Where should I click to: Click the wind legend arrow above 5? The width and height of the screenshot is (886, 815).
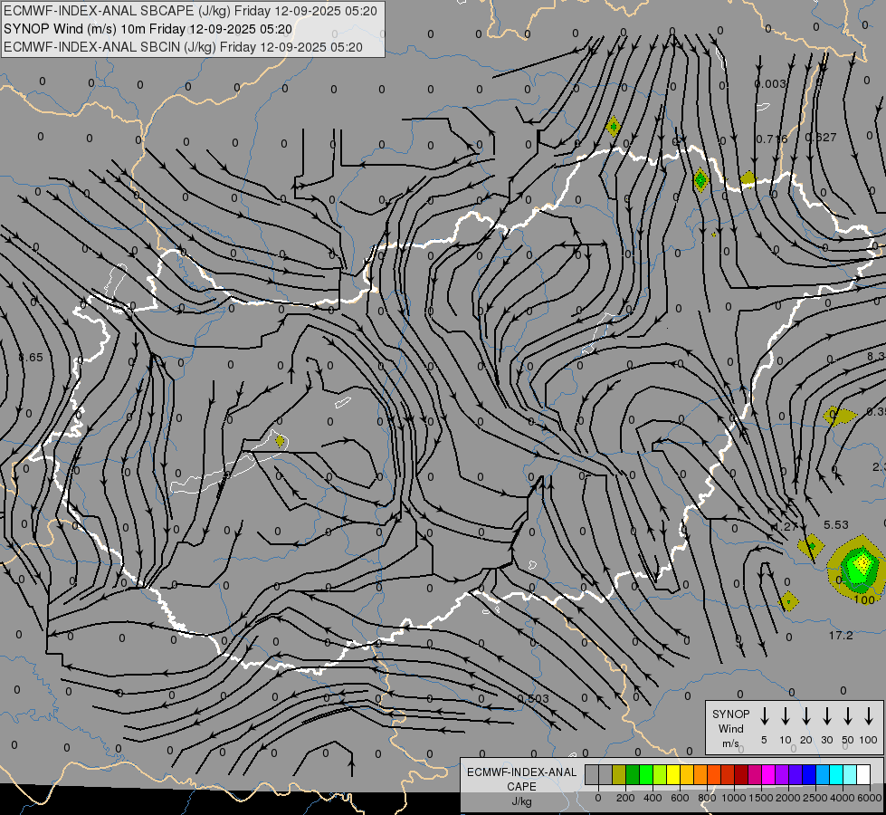pyautogui.click(x=764, y=716)
